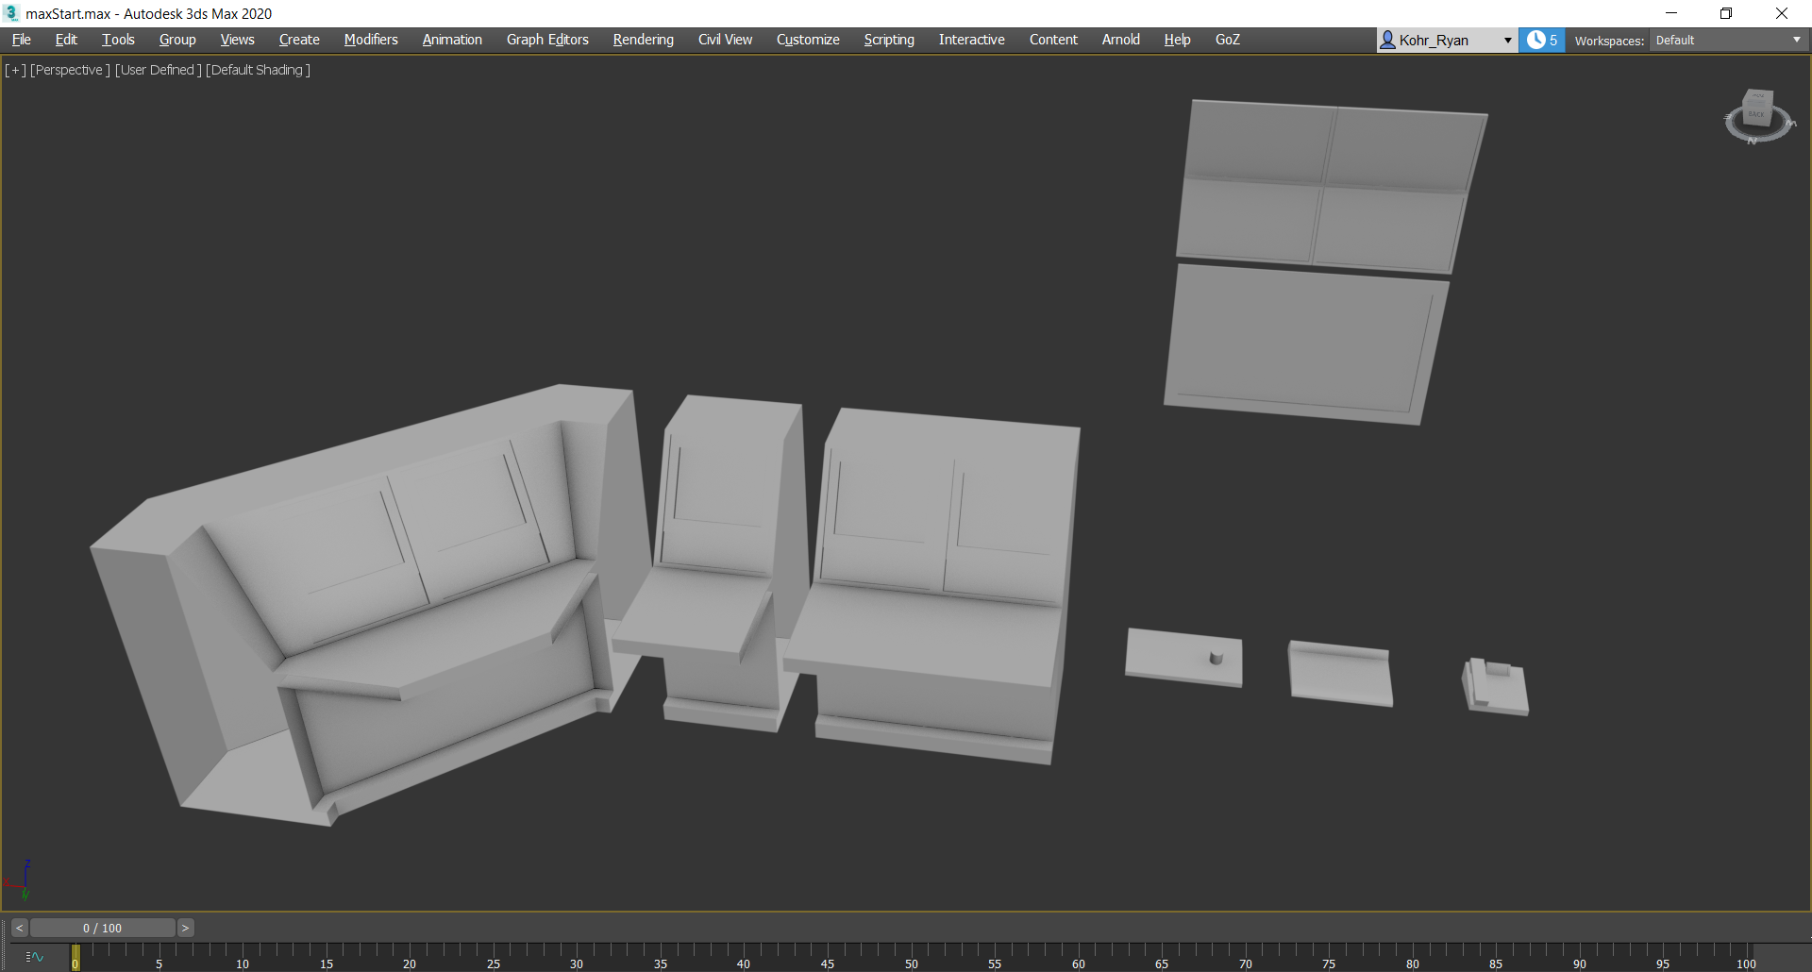Click the 0 / 100 time slider handle
This screenshot has width=1812, height=972.
103,928
